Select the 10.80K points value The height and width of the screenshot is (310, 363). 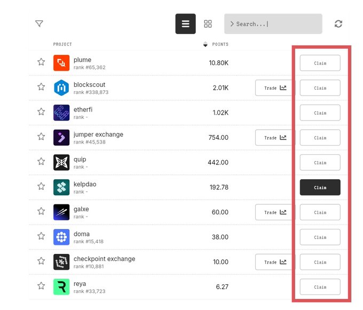(x=218, y=63)
